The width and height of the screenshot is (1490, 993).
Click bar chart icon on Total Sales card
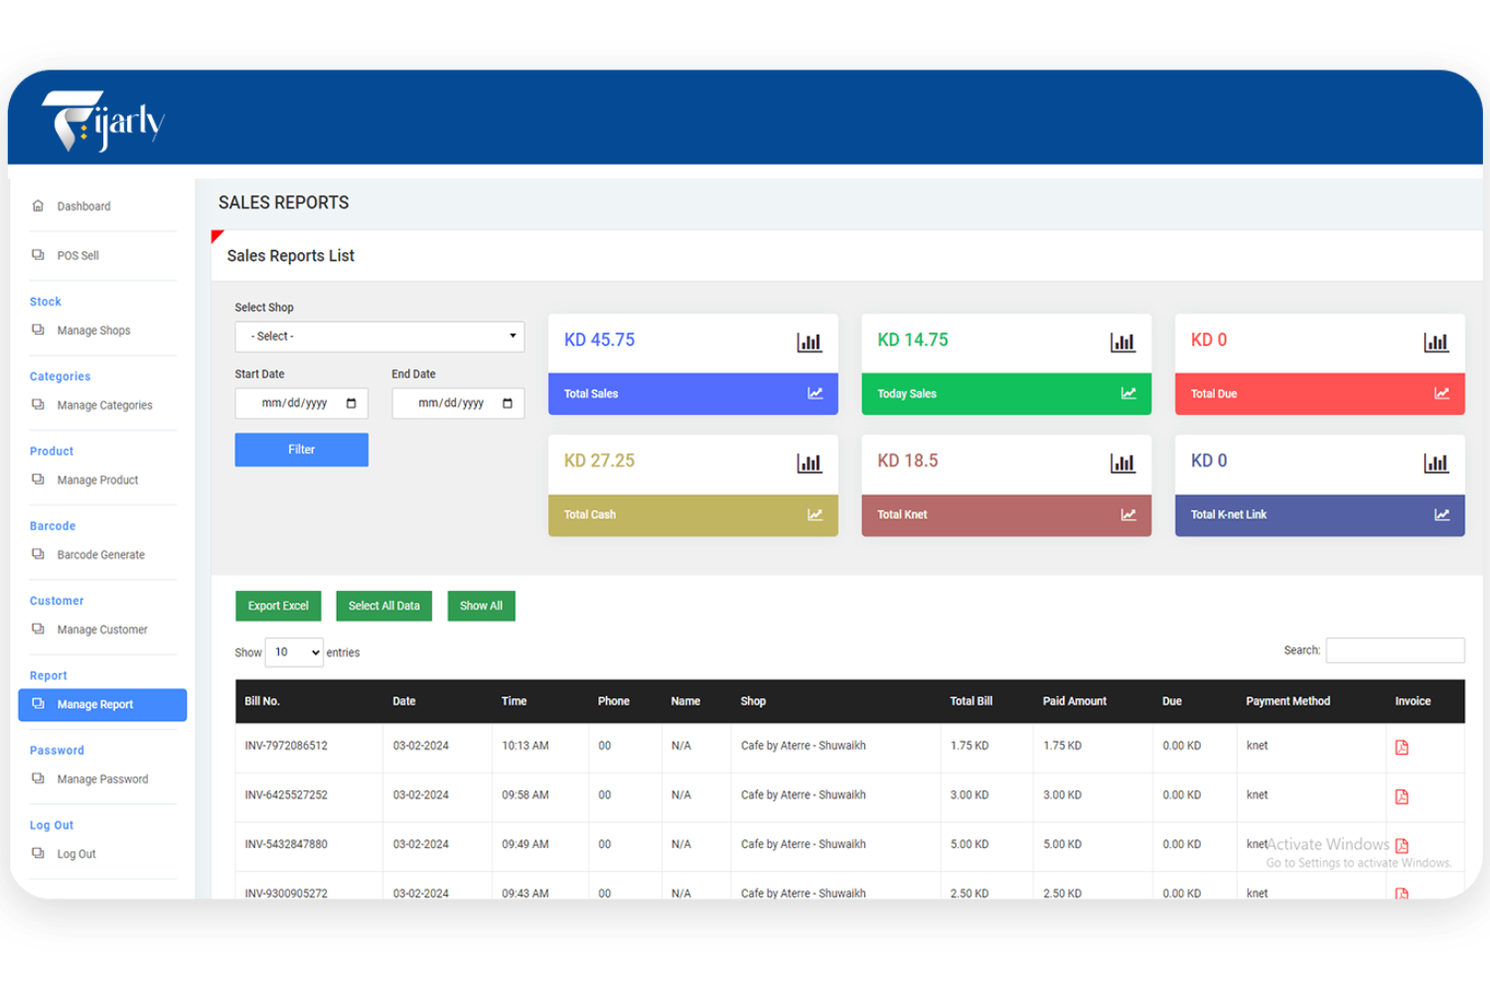pos(809,343)
